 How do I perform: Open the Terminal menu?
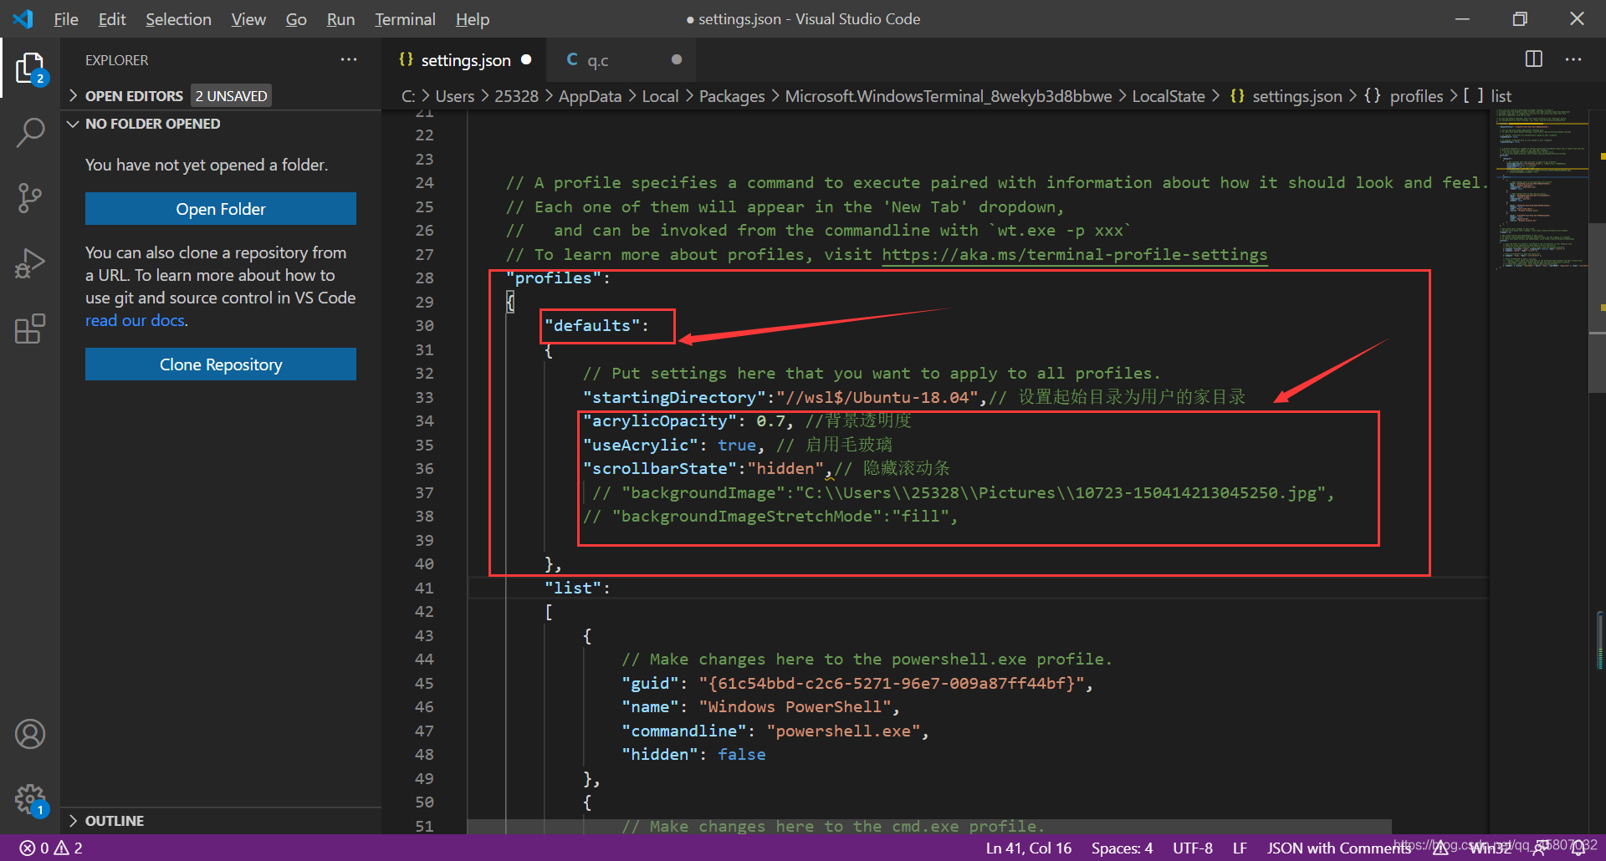(x=405, y=19)
